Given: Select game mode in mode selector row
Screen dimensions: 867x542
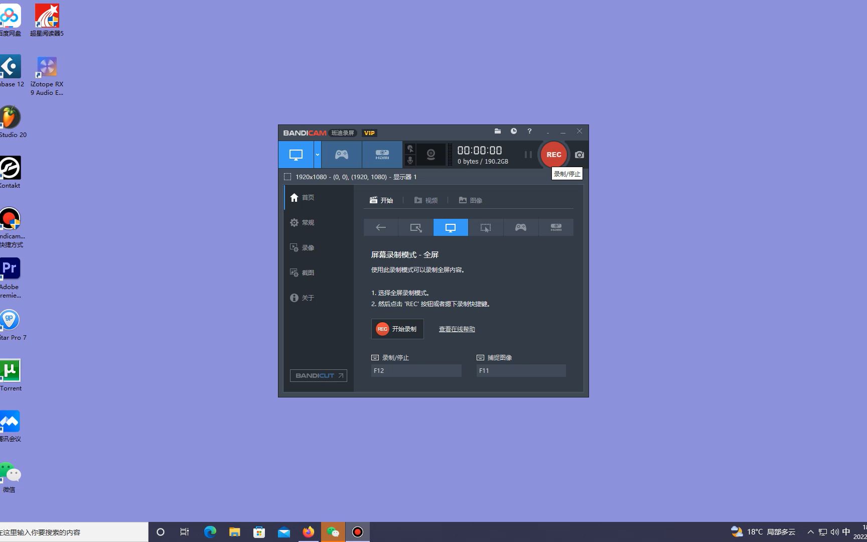Looking at the screenshot, I should tap(521, 227).
